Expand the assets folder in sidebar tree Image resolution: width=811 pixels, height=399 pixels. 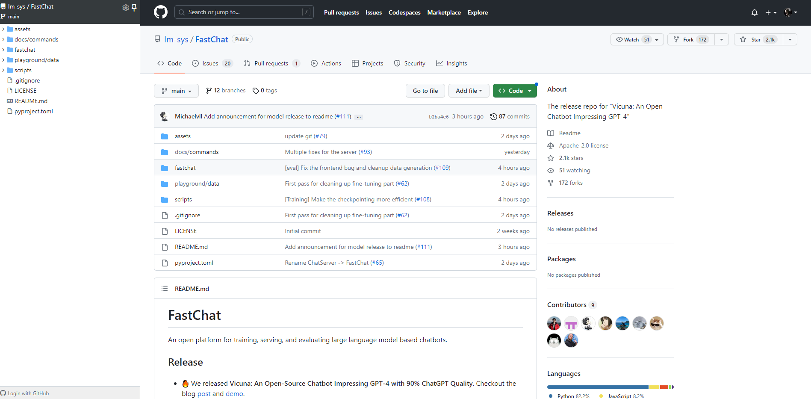(x=3, y=29)
